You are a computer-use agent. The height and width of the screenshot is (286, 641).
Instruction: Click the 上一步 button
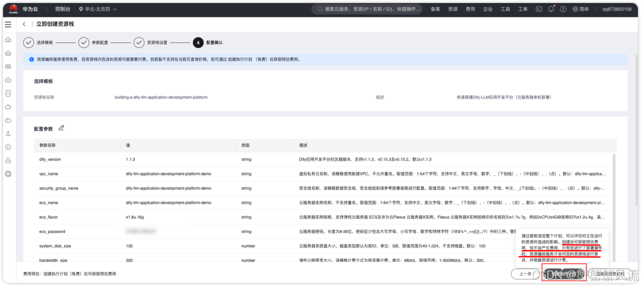(x=525, y=274)
